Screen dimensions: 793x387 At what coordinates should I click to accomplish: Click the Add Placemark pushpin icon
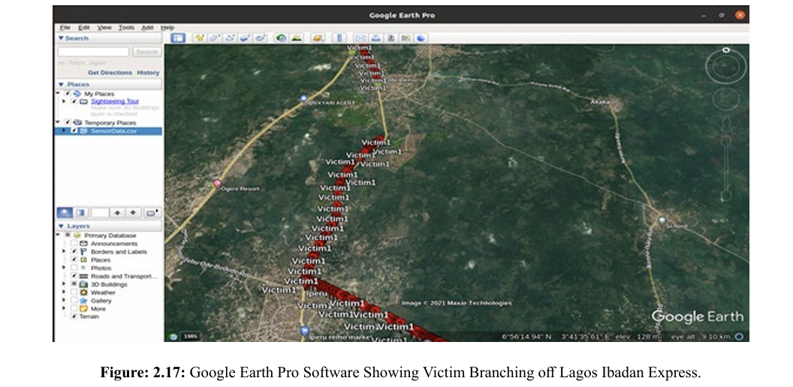201,37
